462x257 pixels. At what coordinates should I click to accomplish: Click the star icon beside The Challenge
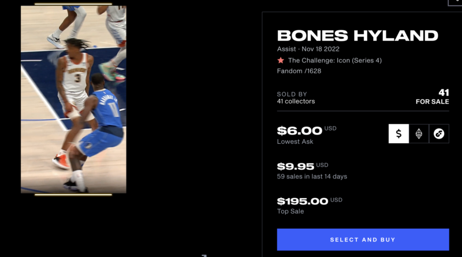tap(281, 60)
